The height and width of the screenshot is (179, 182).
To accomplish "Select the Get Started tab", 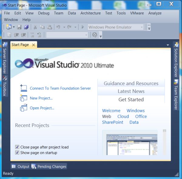I will [x=131, y=100].
